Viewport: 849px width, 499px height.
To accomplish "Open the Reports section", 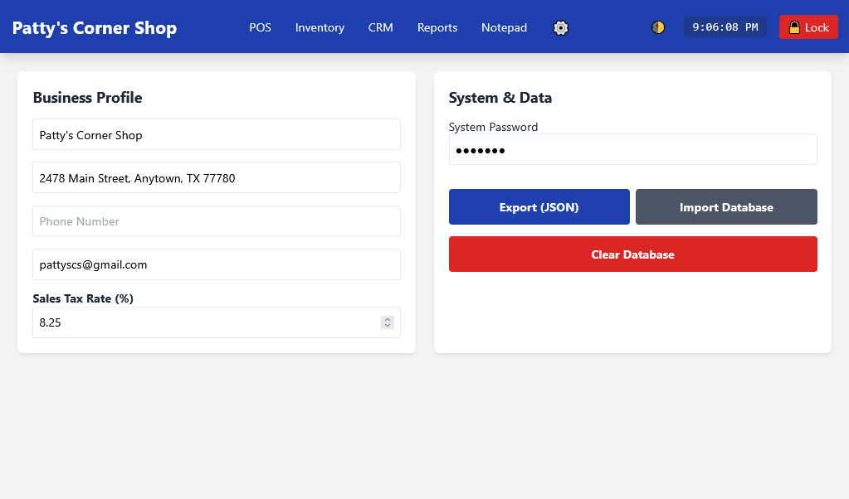I will [x=437, y=27].
